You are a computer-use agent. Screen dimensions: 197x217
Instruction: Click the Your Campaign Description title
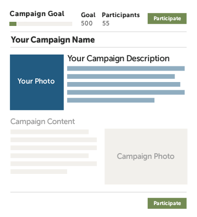coord(119,59)
